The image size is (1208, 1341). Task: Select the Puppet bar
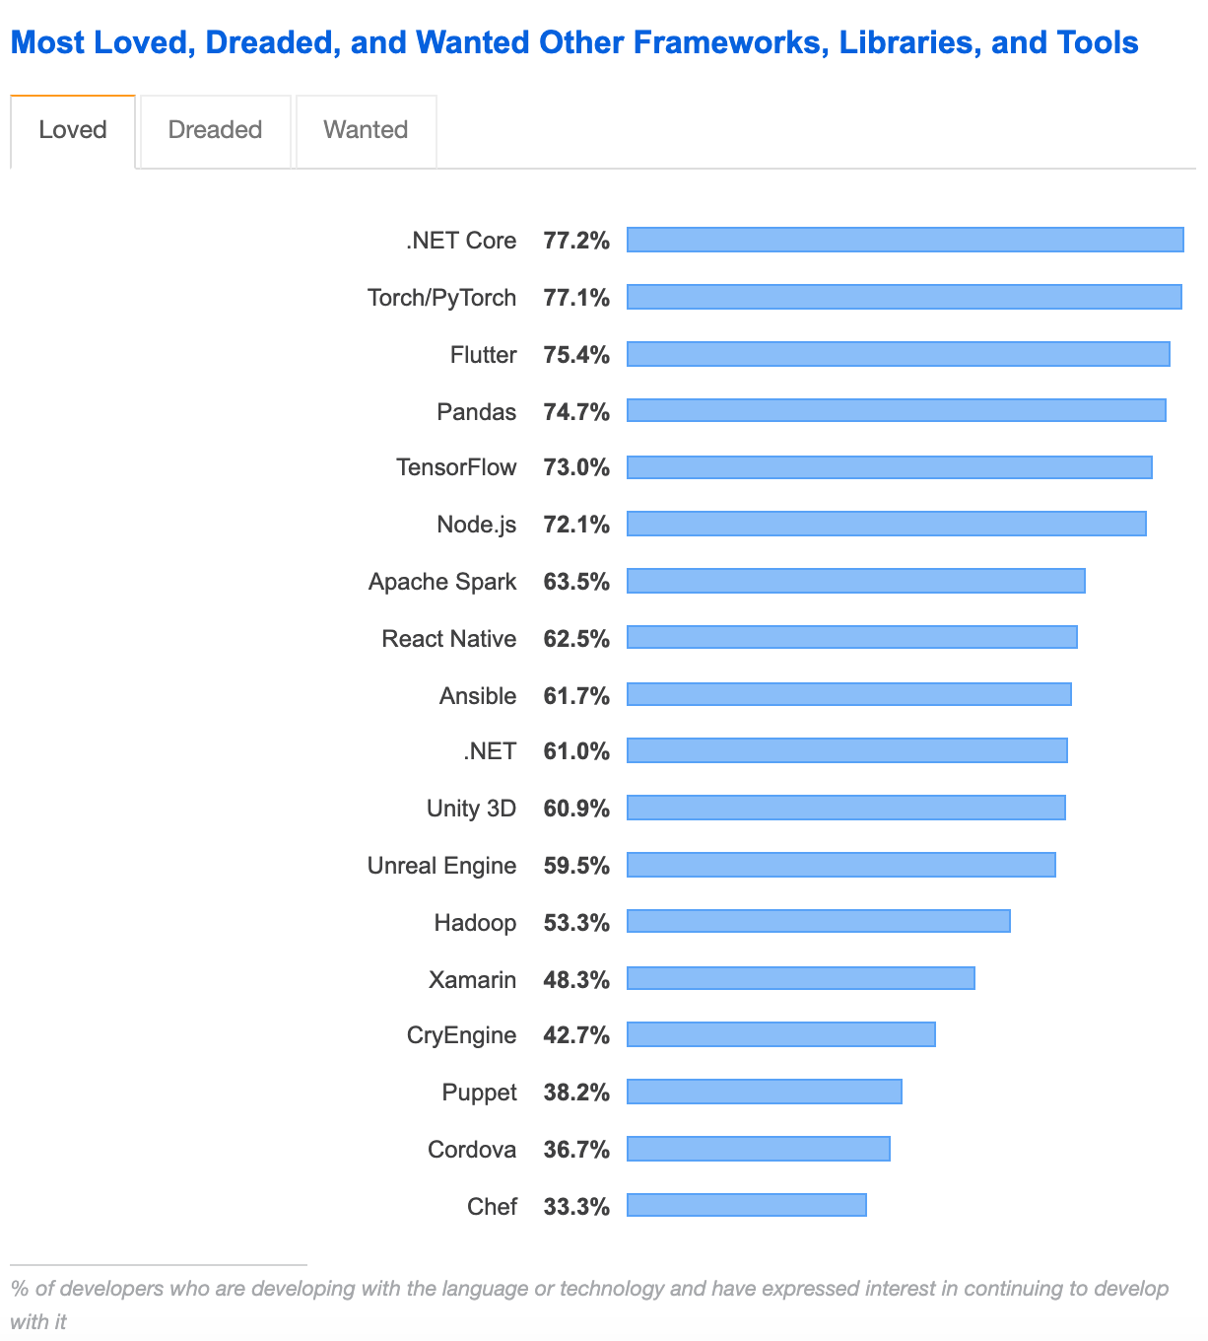(x=764, y=1092)
